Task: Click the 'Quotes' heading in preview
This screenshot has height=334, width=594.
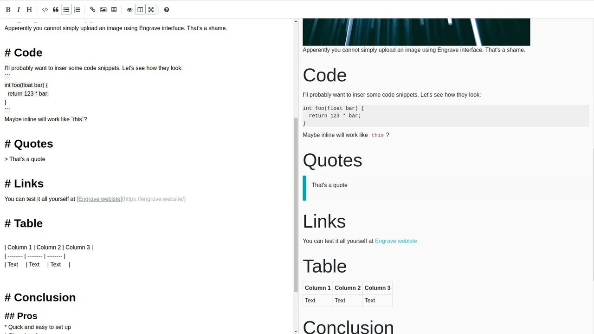Action: pos(332,160)
